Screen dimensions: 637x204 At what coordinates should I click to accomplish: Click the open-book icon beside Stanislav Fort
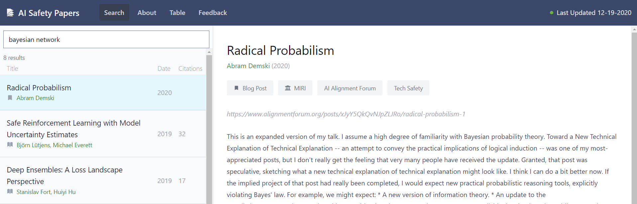10,192
